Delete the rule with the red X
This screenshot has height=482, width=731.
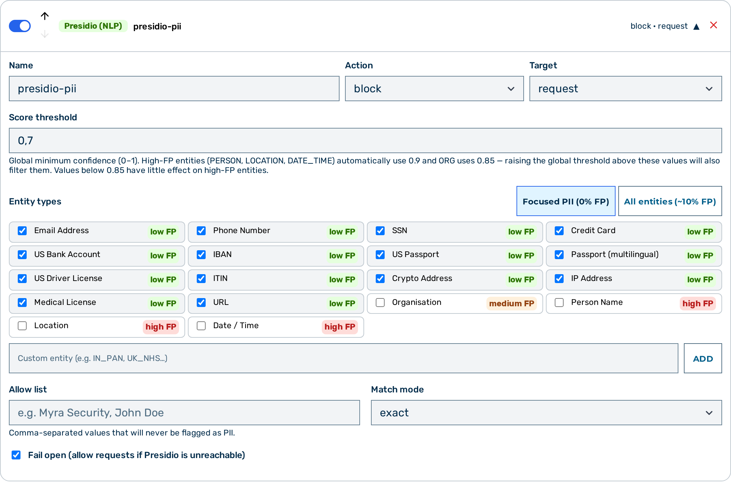(x=714, y=25)
